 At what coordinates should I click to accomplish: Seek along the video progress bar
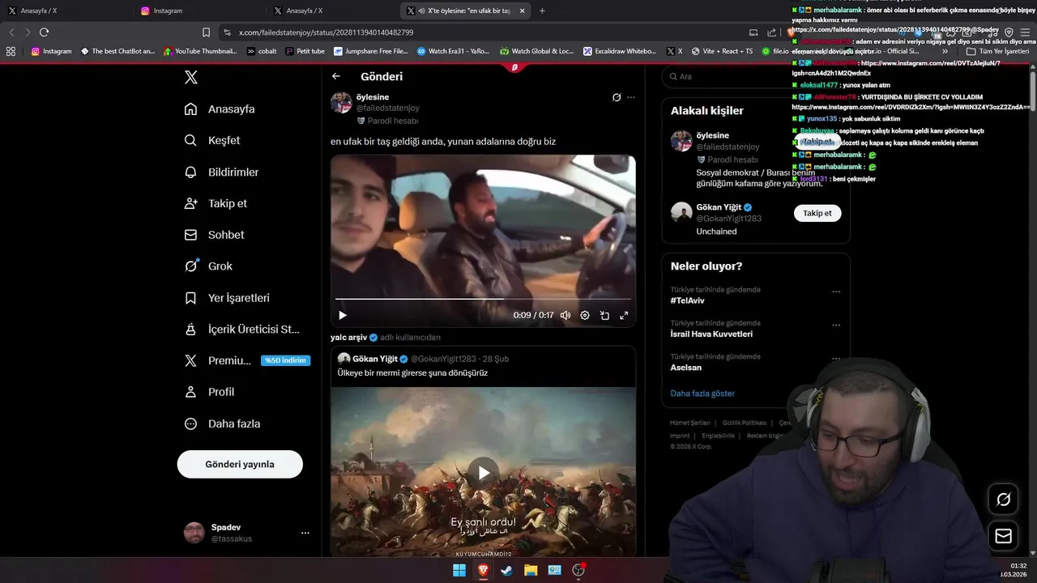coord(483,299)
